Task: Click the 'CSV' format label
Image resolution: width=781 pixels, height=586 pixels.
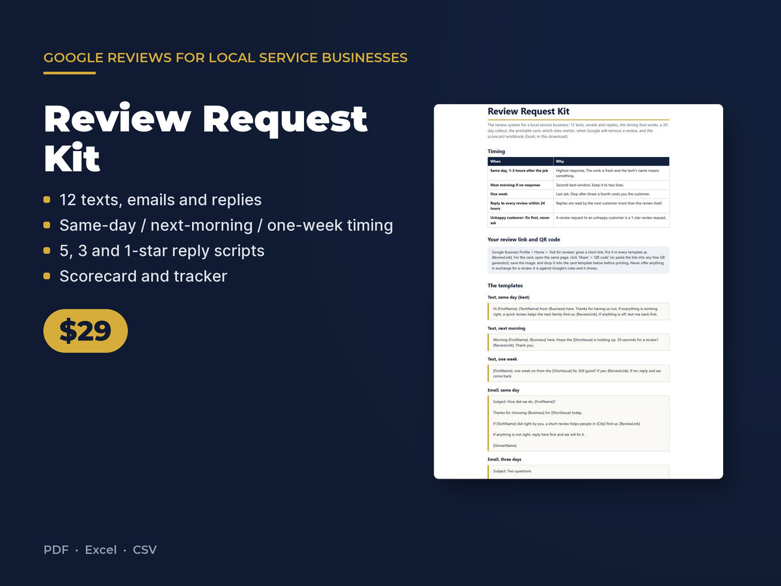Action: [x=145, y=550]
